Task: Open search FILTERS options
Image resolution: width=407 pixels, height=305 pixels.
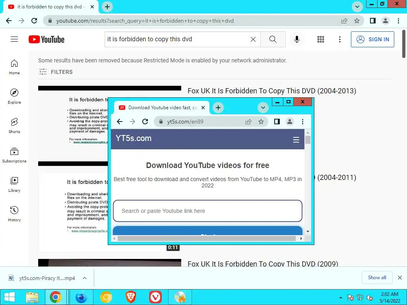Action: tap(56, 72)
